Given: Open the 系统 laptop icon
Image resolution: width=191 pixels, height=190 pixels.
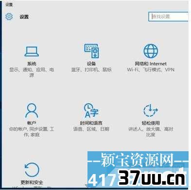Looking at the screenshot, I should 32,51.
